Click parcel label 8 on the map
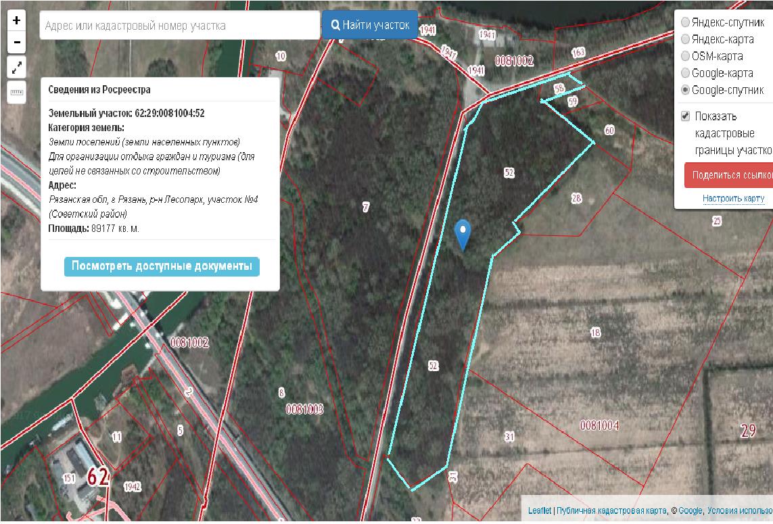773x524 pixels. 281,392
